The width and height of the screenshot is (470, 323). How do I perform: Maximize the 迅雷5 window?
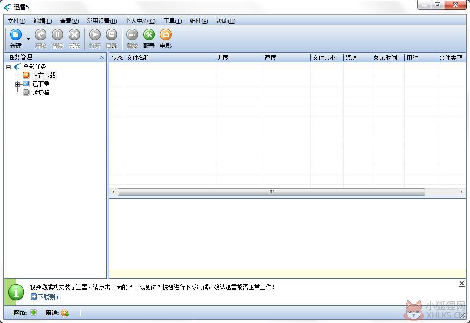coord(437,5)
